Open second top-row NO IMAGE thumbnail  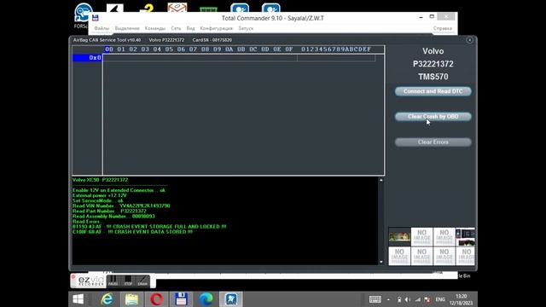[421, 237]
